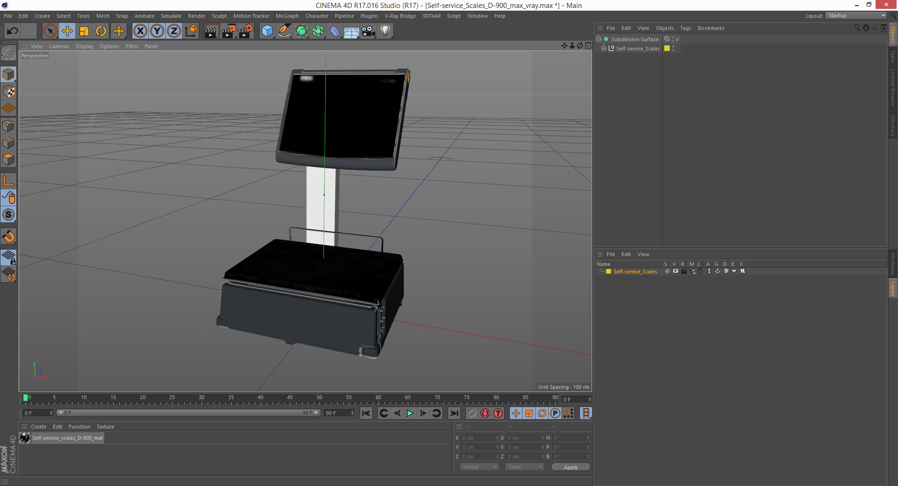This screenshot has height=486, width=898.
Task: Open viewport Cameras menu
Action: point(59,46)
